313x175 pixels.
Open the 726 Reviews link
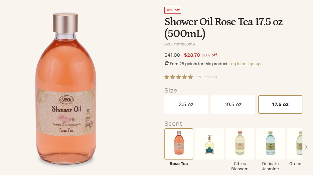tap(206, 77)
